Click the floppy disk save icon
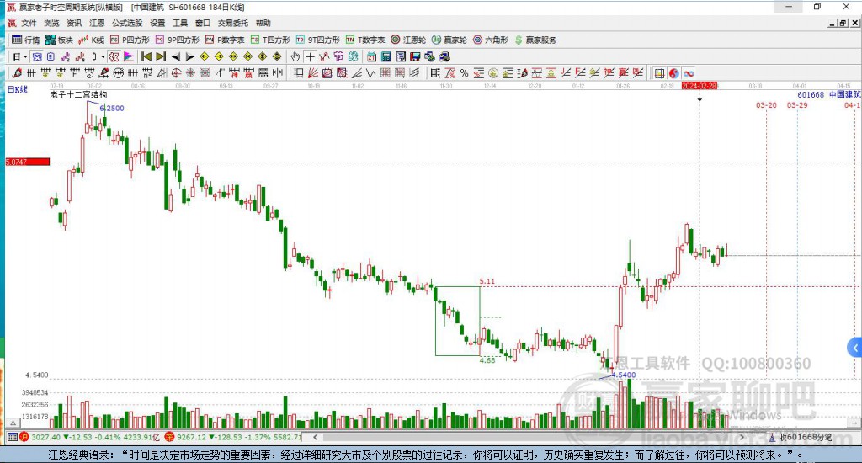Image resolution: width=862 pixels, height=463 pixels. (415, 56)
